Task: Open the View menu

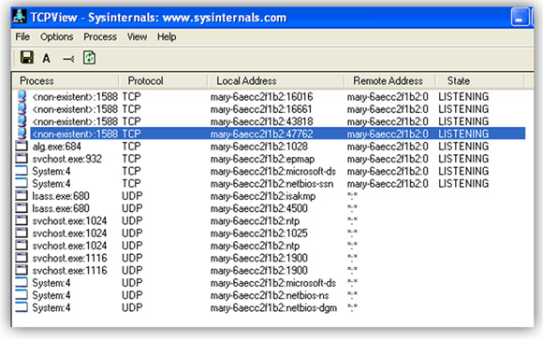Action: click(x=137, y=36)
